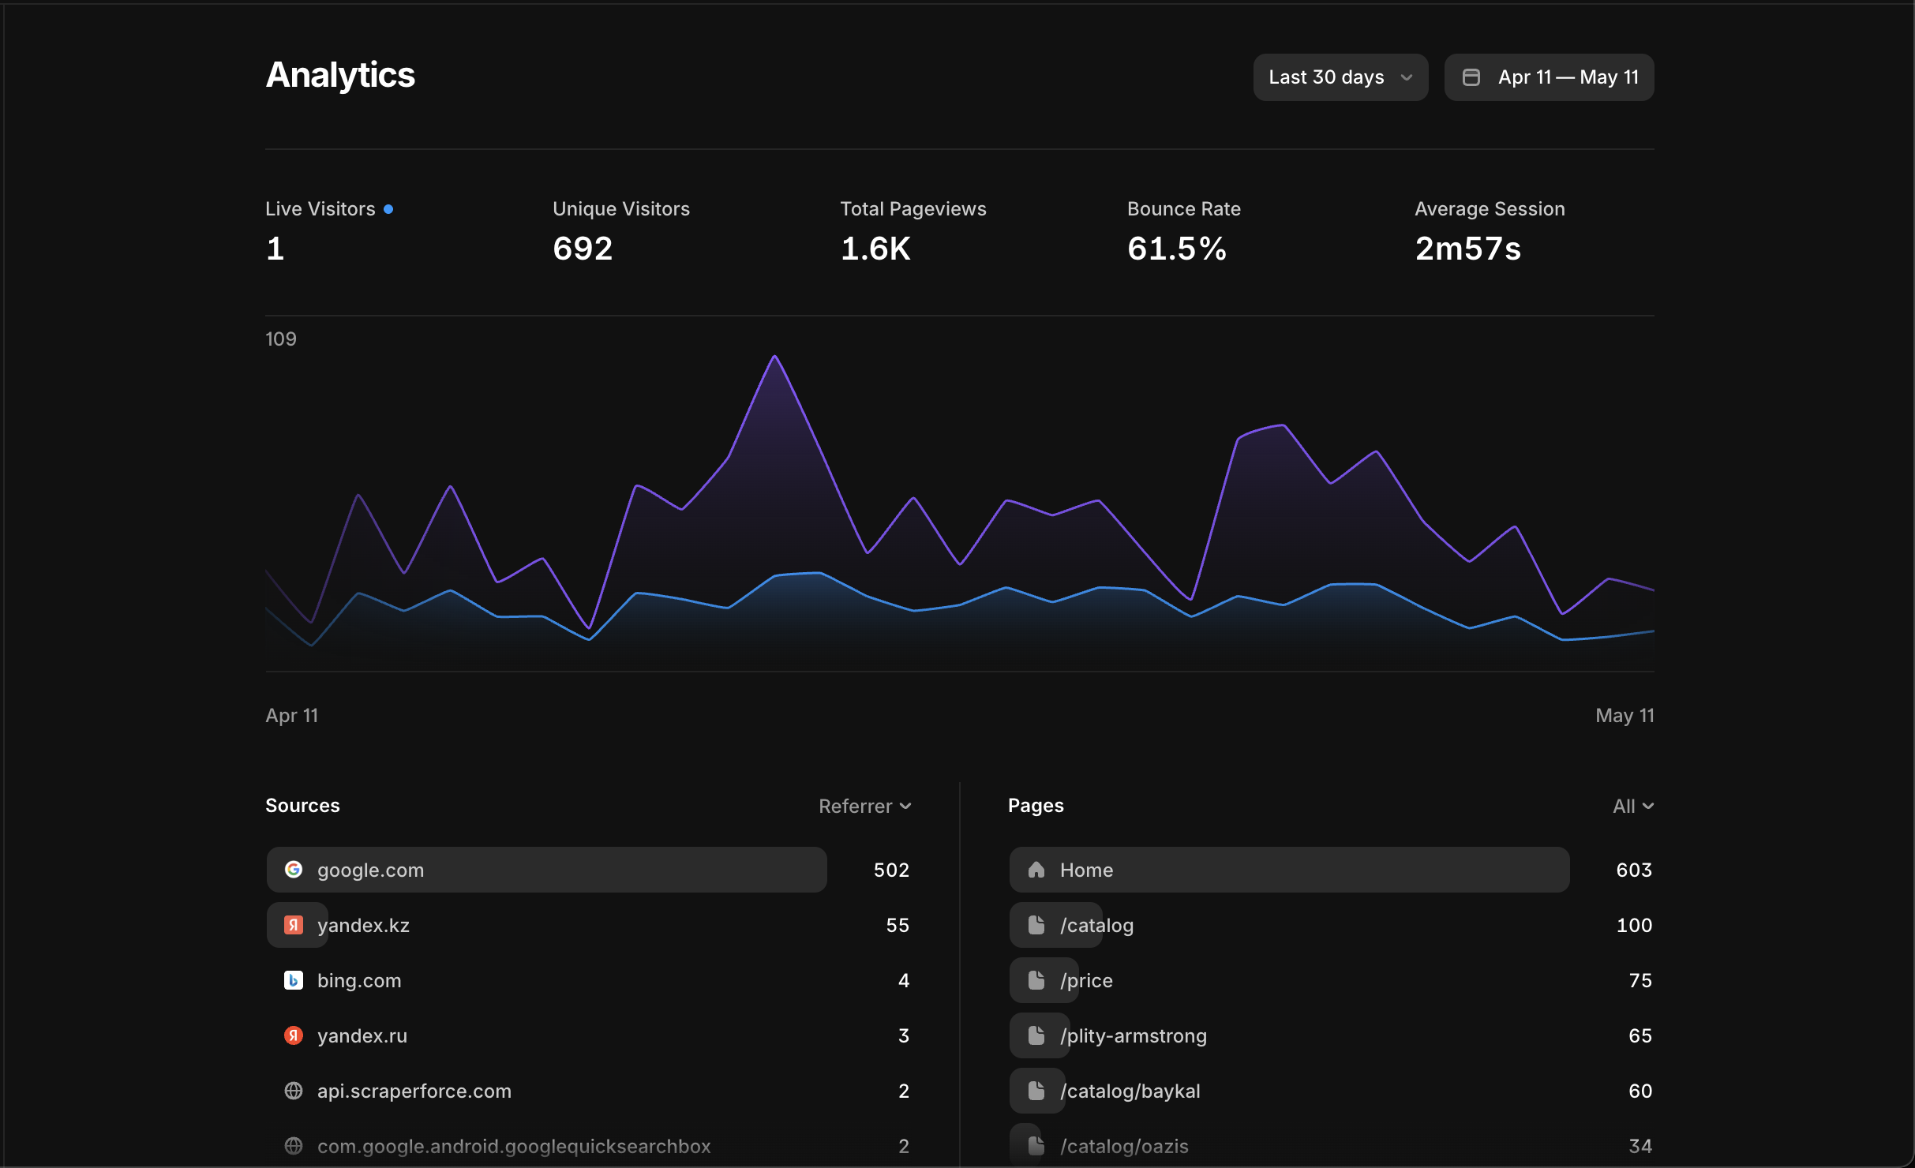
Task: Expand the Referrer dropdown in Sources
Action: [x=865, y=806]
